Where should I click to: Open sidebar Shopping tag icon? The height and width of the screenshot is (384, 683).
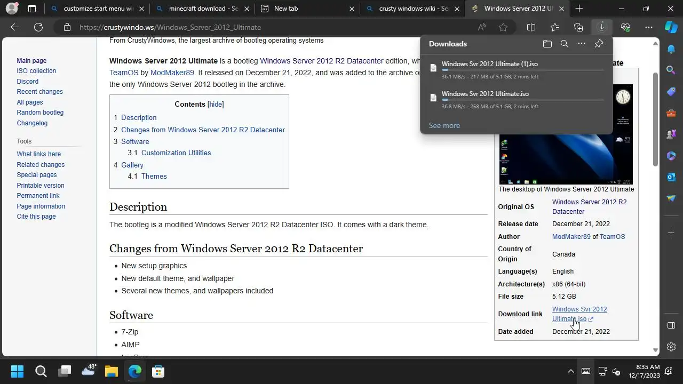(671, 91)
